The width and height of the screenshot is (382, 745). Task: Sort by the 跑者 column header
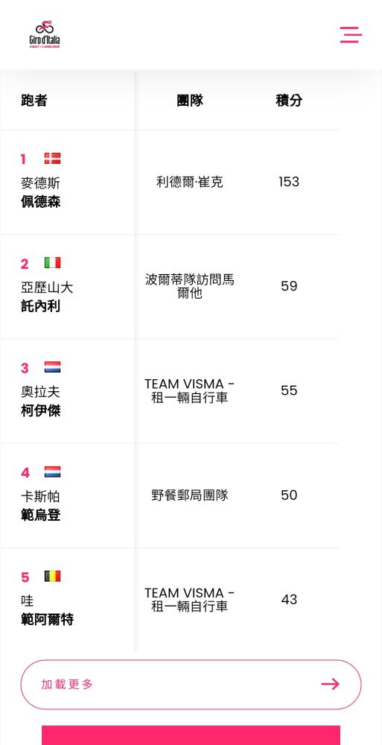(x=34, y=101)
